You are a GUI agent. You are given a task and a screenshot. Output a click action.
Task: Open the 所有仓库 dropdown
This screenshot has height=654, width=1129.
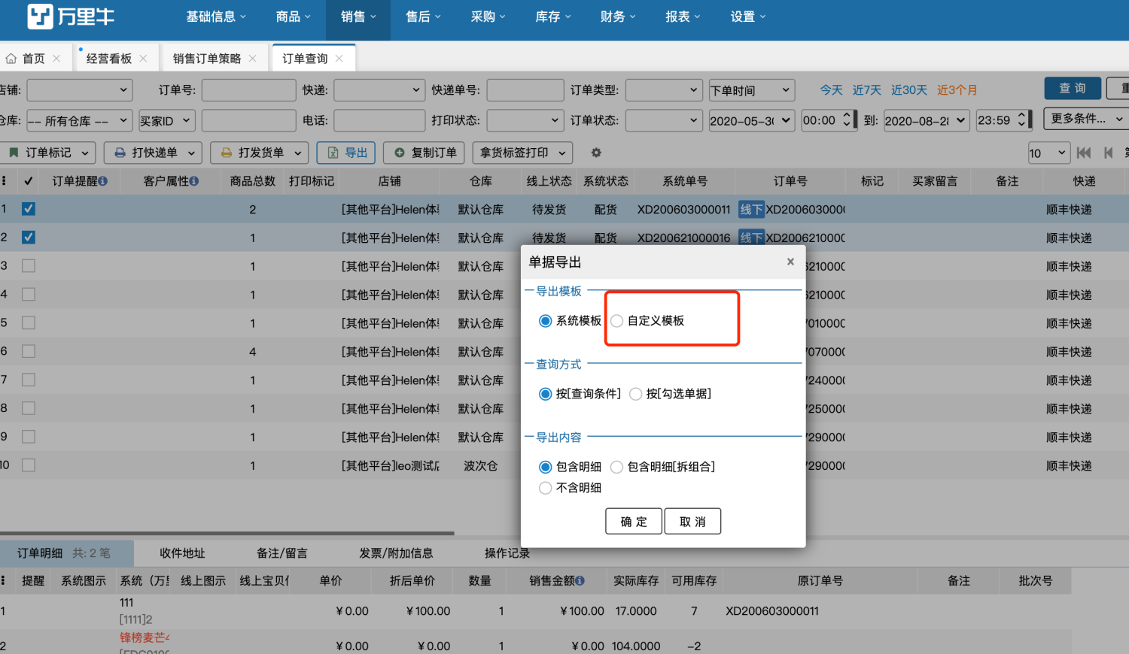[x=80, y=120]
